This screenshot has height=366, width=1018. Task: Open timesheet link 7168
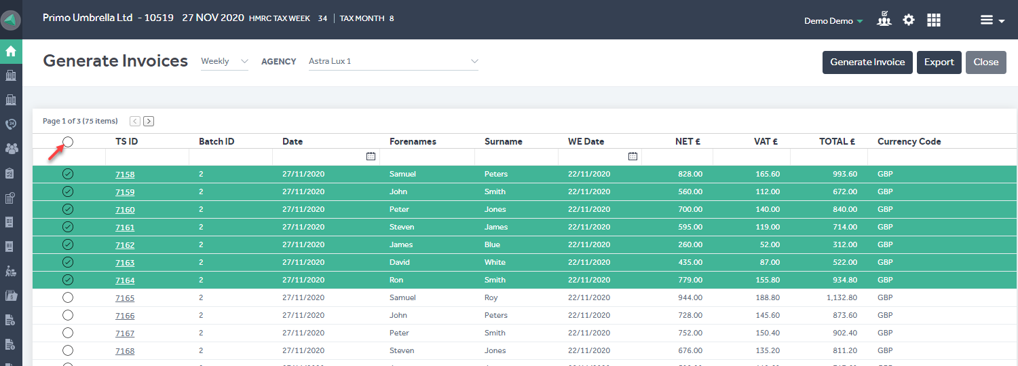pyautogui.click(x=125, y=351)
